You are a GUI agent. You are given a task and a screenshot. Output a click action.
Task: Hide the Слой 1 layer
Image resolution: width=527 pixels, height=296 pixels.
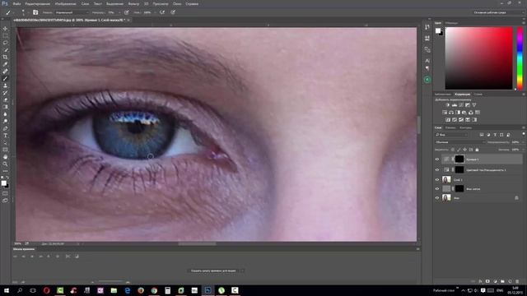click(437, 180)
